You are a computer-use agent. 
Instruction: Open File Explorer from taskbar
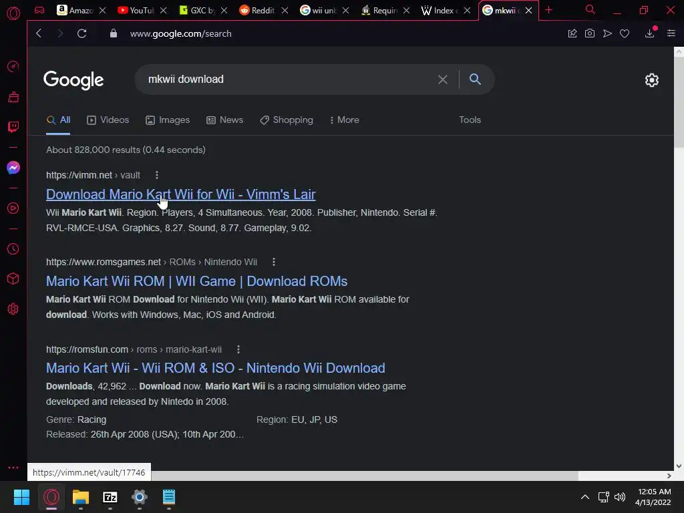[81, 497]
